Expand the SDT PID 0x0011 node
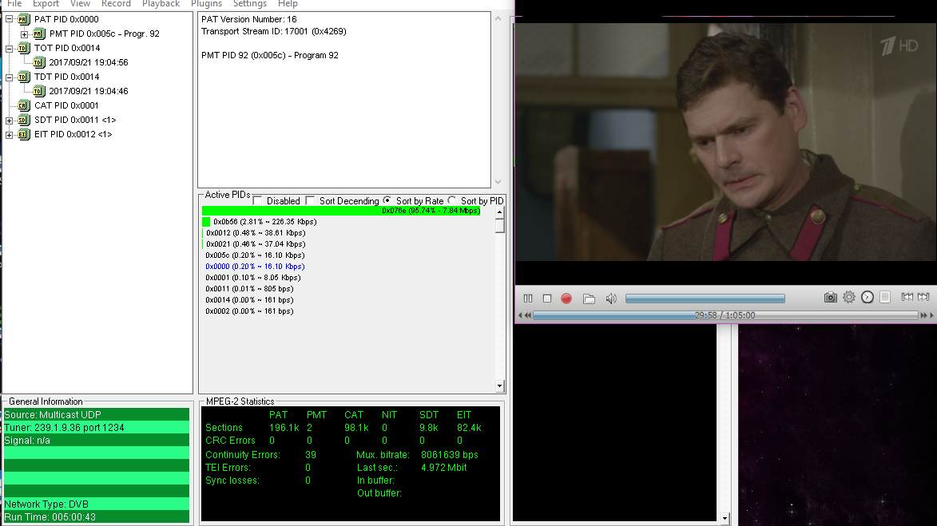 (x=9, y=121)
